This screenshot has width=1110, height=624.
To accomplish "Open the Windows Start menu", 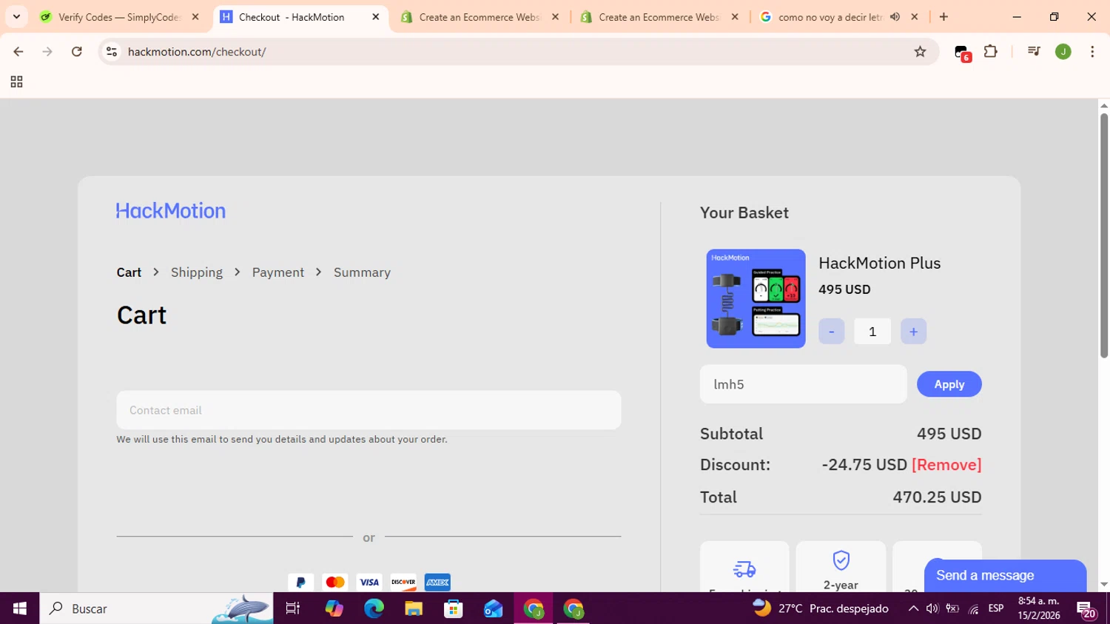I will (x=20, y=608).
